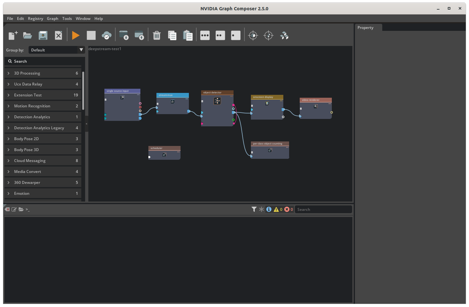Screen dimensions: 469x307
Task: Open the Edit menu
Action: (x=21, y=19)
